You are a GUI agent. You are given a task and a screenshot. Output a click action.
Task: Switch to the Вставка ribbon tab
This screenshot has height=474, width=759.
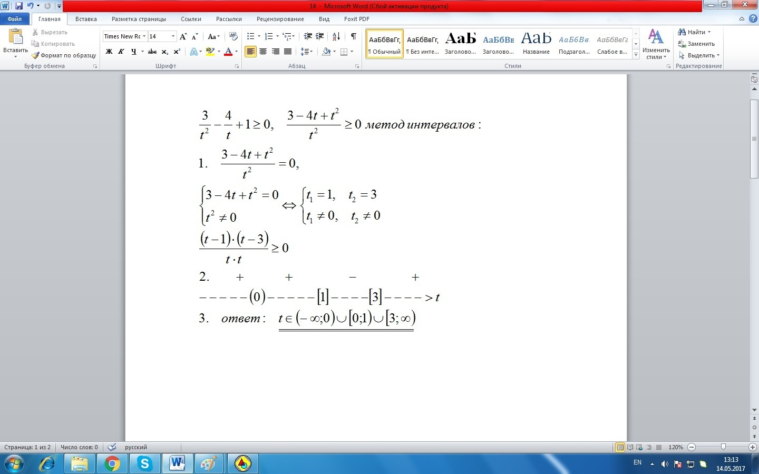86,19
